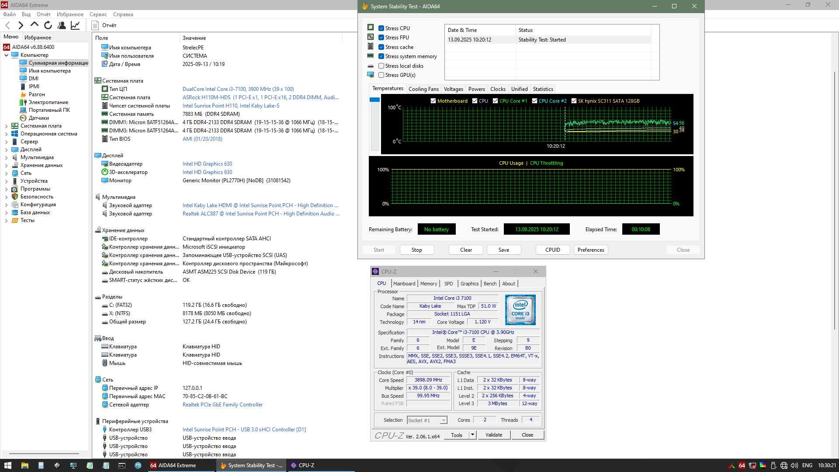The image size is (839, 472).
Task: Enable Stress GPU(s) checkbox
Action: 381,75
